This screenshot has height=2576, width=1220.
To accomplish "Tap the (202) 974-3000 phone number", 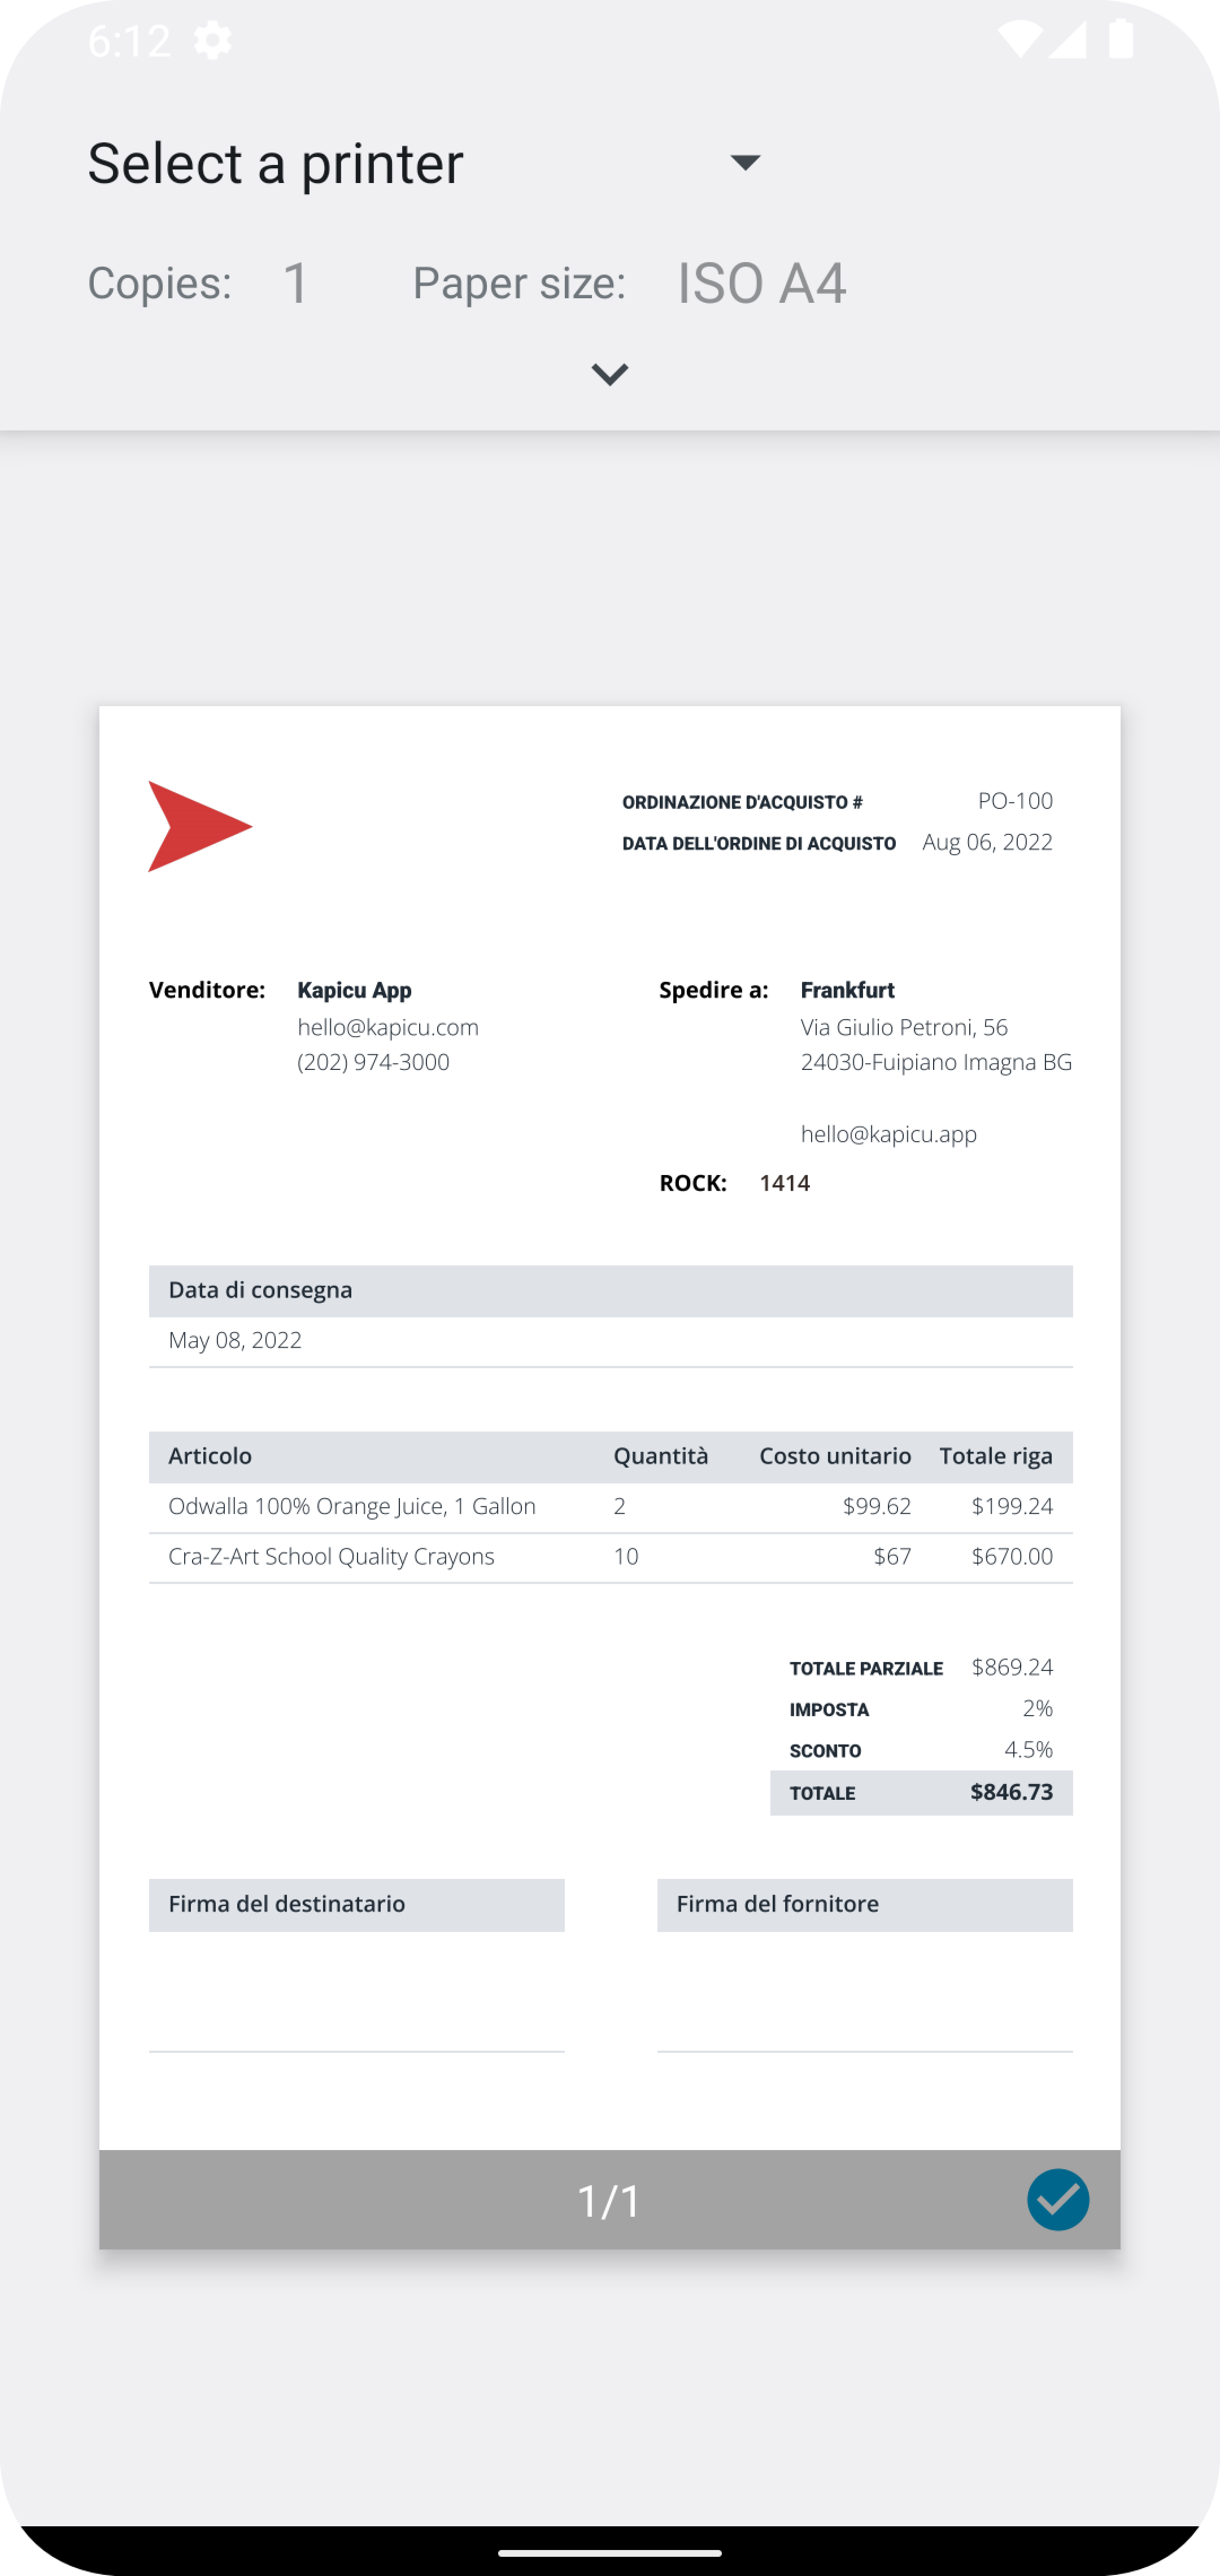I will [x=373, y=1062].
